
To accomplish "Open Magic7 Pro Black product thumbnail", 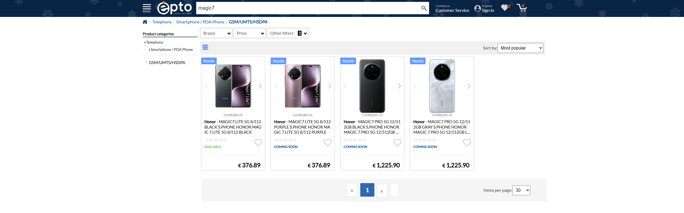I will click(372, 86).
